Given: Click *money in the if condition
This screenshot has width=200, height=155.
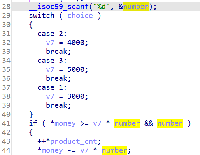Looking at the screenshot, I should (x=63, y=123).
